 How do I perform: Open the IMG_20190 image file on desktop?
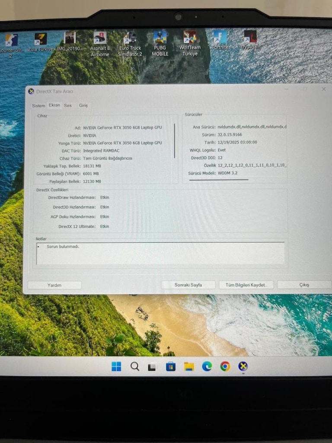click(x=70, y=42)
